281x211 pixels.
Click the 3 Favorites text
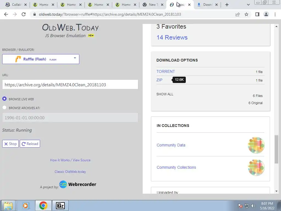171,27
